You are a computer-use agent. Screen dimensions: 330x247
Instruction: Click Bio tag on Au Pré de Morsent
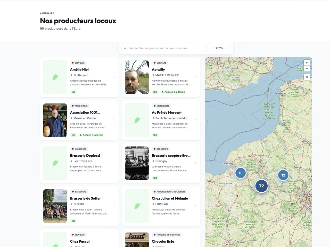pyautogui.click(x=155, y=135)
